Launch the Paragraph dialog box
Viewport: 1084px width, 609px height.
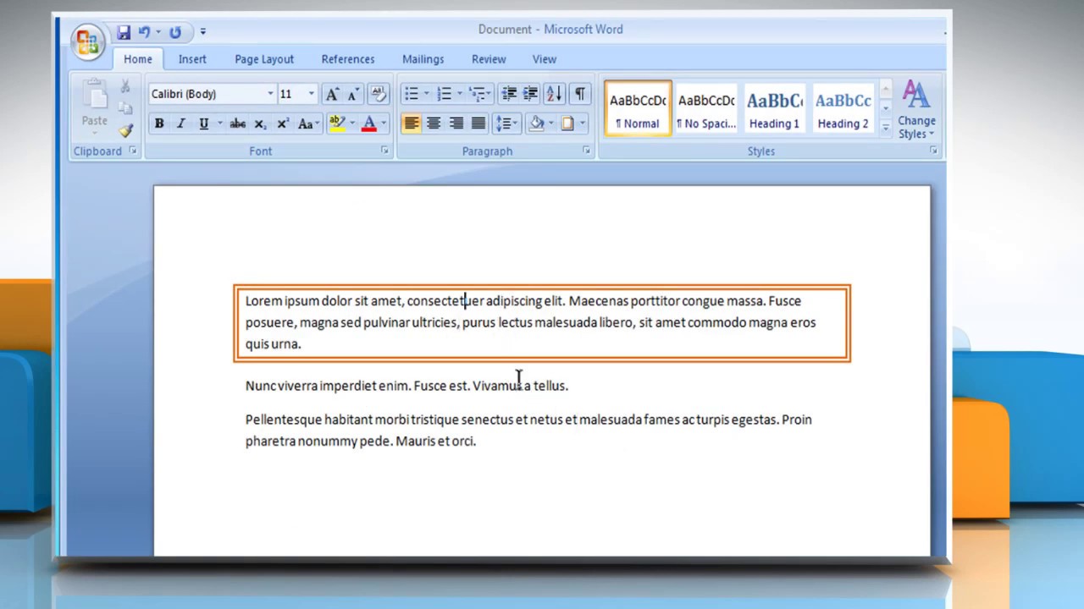[x=586, y=151]
